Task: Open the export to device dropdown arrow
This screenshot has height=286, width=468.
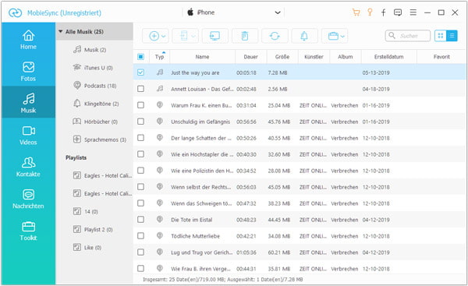Action: click(193, 37)
